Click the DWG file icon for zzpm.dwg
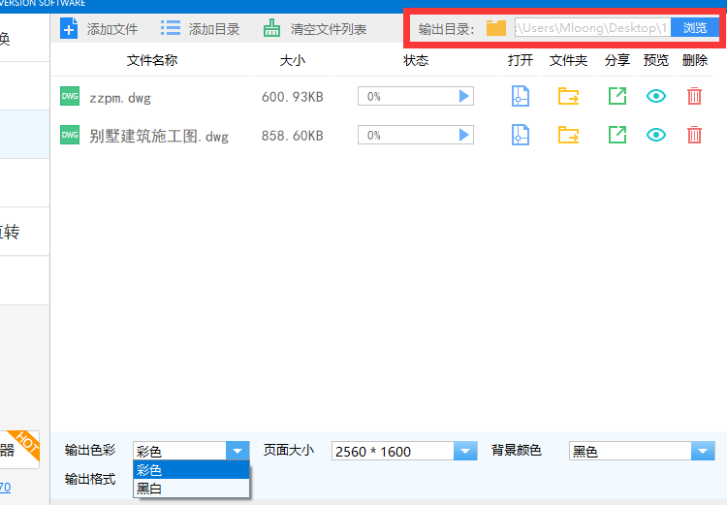Screen dimensions: 727x505 click(x=70, y=96)
